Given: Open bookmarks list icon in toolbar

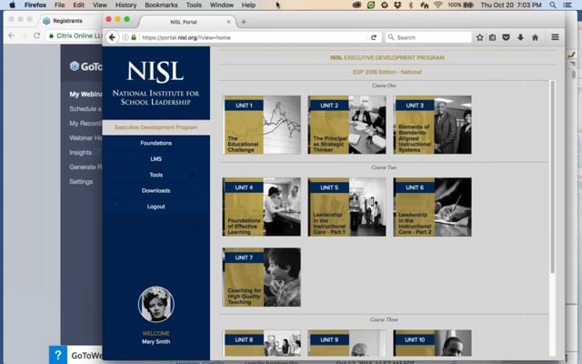Looking at the screenshot, I should (x=493, y=37).
